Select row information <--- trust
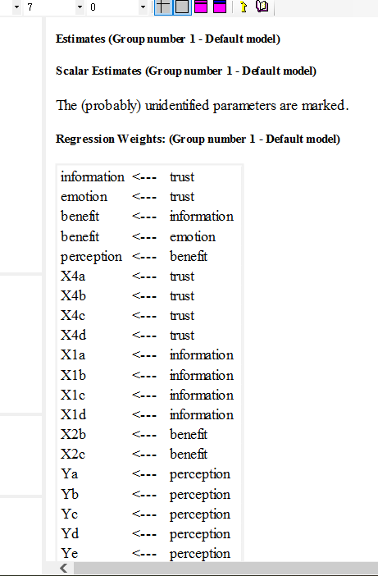 point(149,176)
